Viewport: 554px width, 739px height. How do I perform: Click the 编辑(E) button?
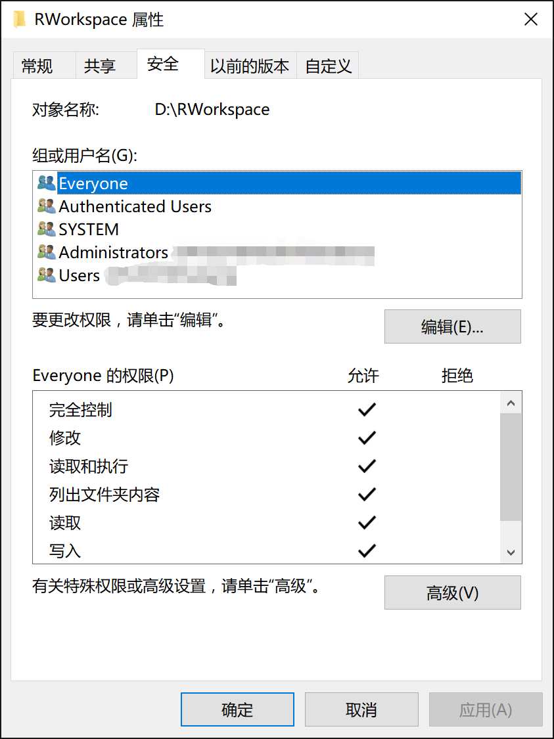pos(452,326)
